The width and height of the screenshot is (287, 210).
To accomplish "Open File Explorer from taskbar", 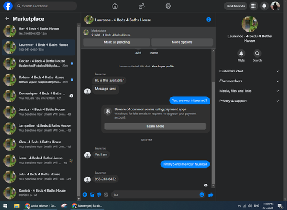I will click(x=17, y=206).
